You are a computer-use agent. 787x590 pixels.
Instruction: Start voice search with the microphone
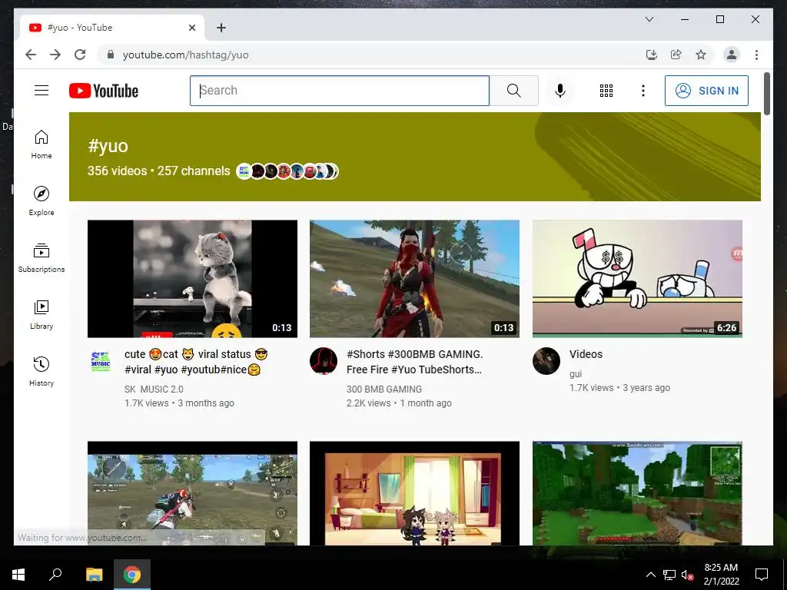click(x=560, y=91)
